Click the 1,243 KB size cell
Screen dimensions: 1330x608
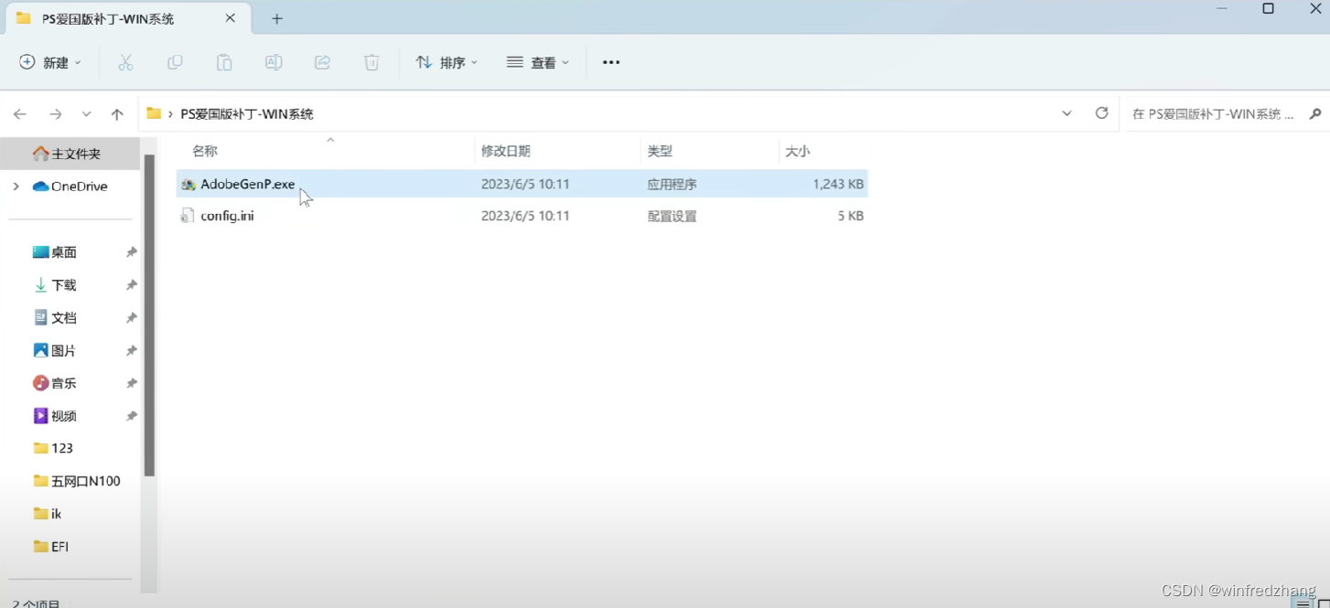point(838,184)
